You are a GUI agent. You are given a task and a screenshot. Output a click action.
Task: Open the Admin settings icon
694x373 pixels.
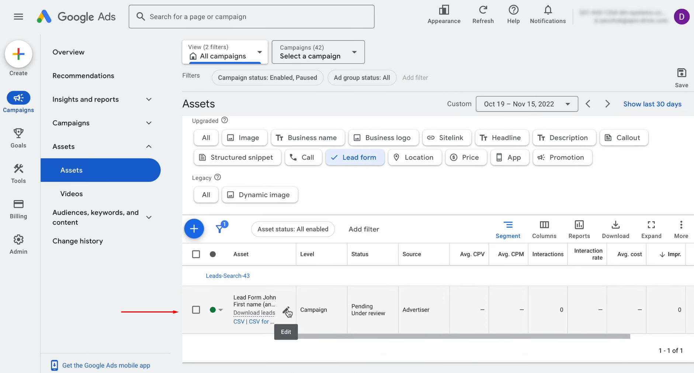(18, 244)
